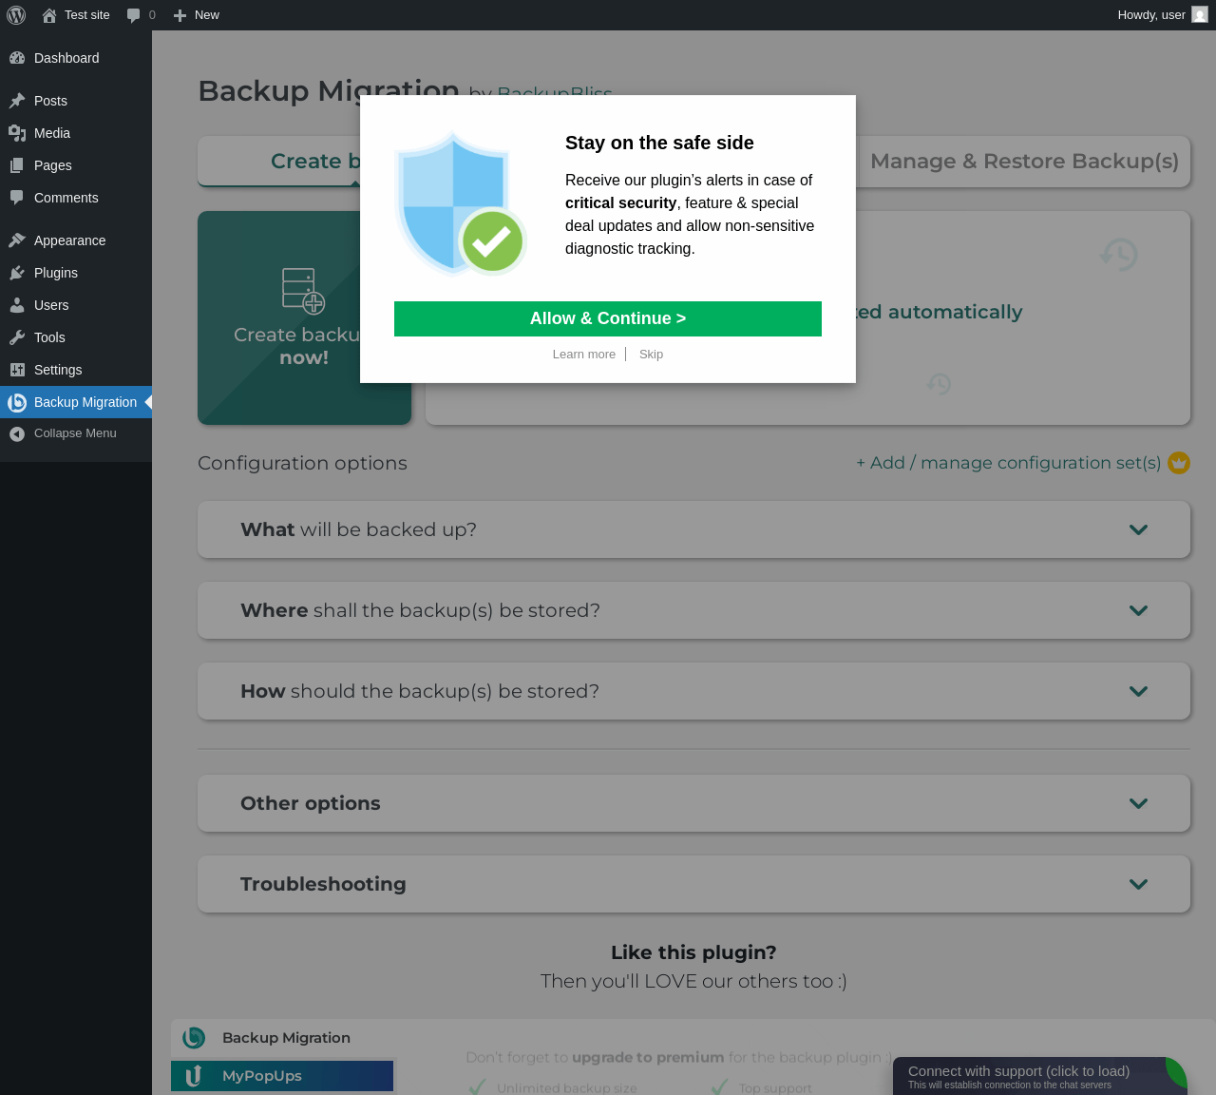Click 'Create backup now!' card text
1216x1095 pixels.
coord(304,346)
